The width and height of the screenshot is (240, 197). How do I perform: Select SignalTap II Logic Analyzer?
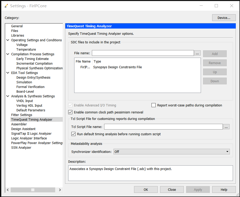[31, 133]
